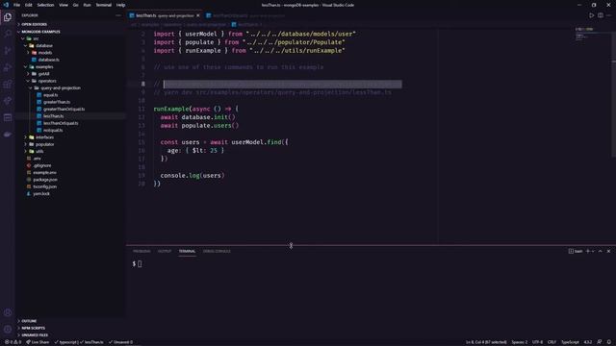Create a new terminal with plus icon
This screenshot has height=346, width=616.
[588, 251]
